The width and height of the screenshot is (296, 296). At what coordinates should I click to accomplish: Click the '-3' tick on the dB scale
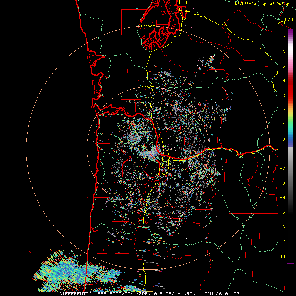[x=283, y=183]
